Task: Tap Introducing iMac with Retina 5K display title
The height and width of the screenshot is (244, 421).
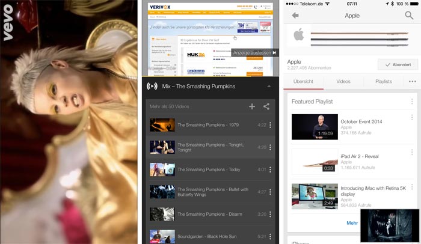Action: (x=373, y=191)
